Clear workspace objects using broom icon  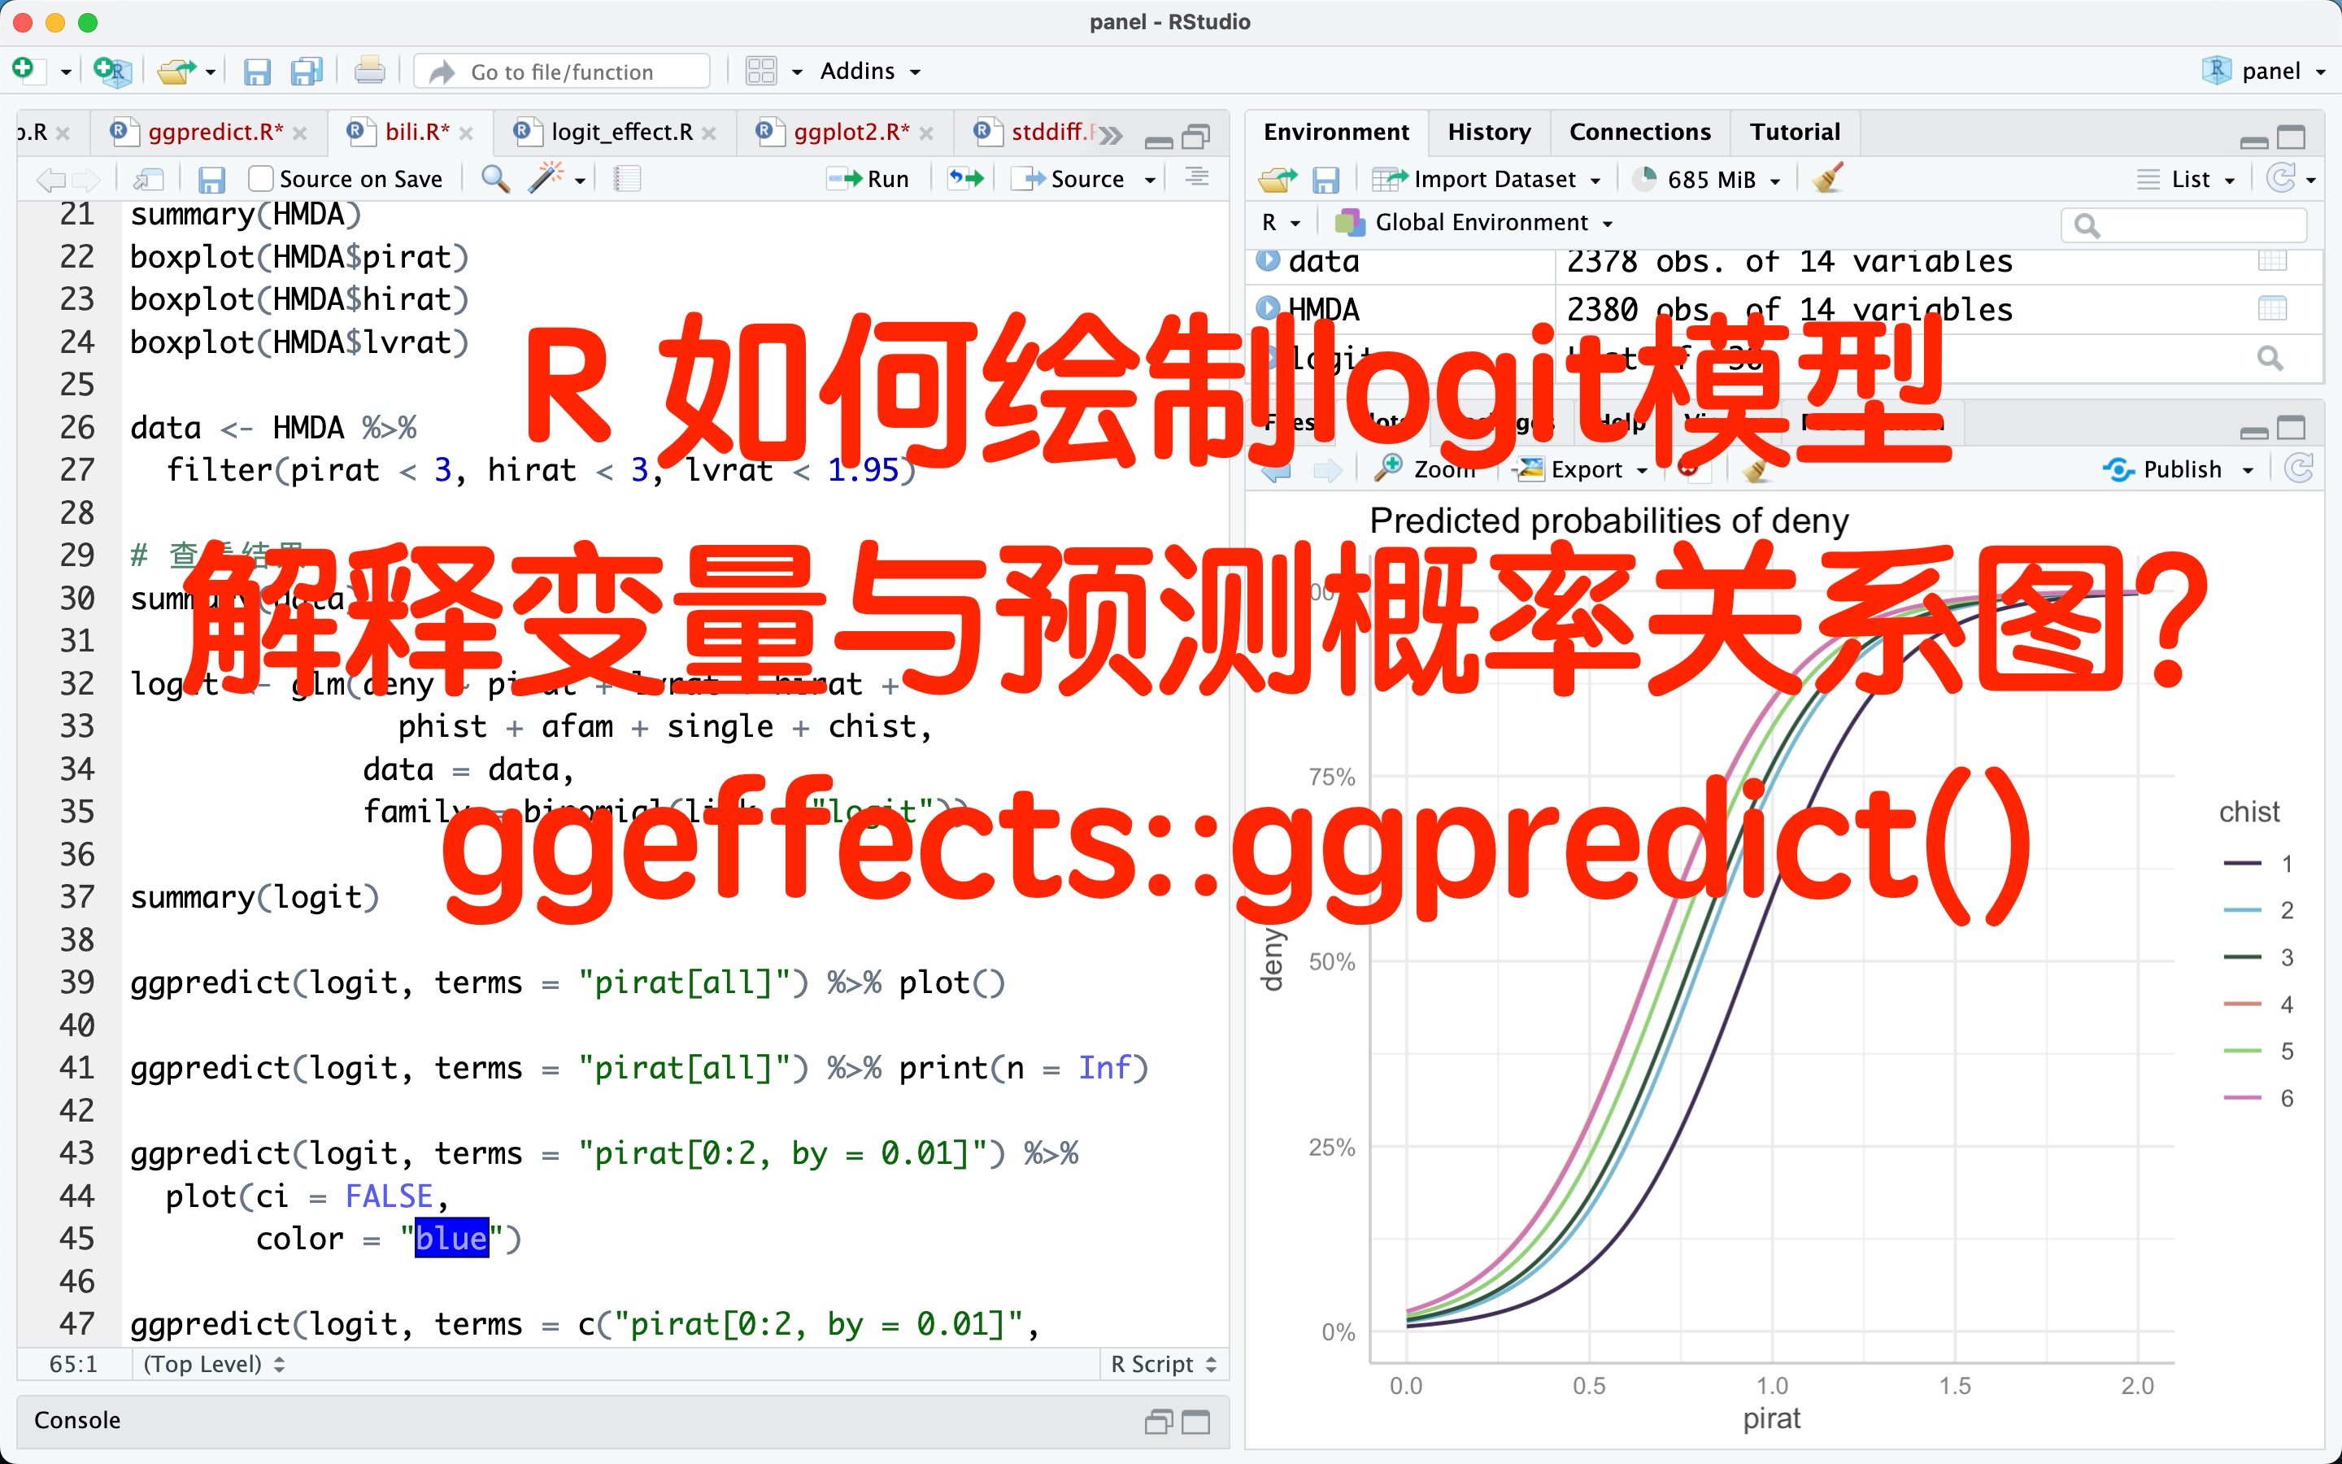[1828, 178]
